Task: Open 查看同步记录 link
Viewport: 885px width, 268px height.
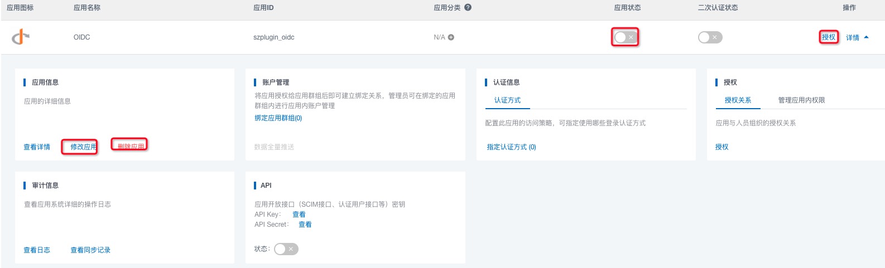Action: point(90,250)
